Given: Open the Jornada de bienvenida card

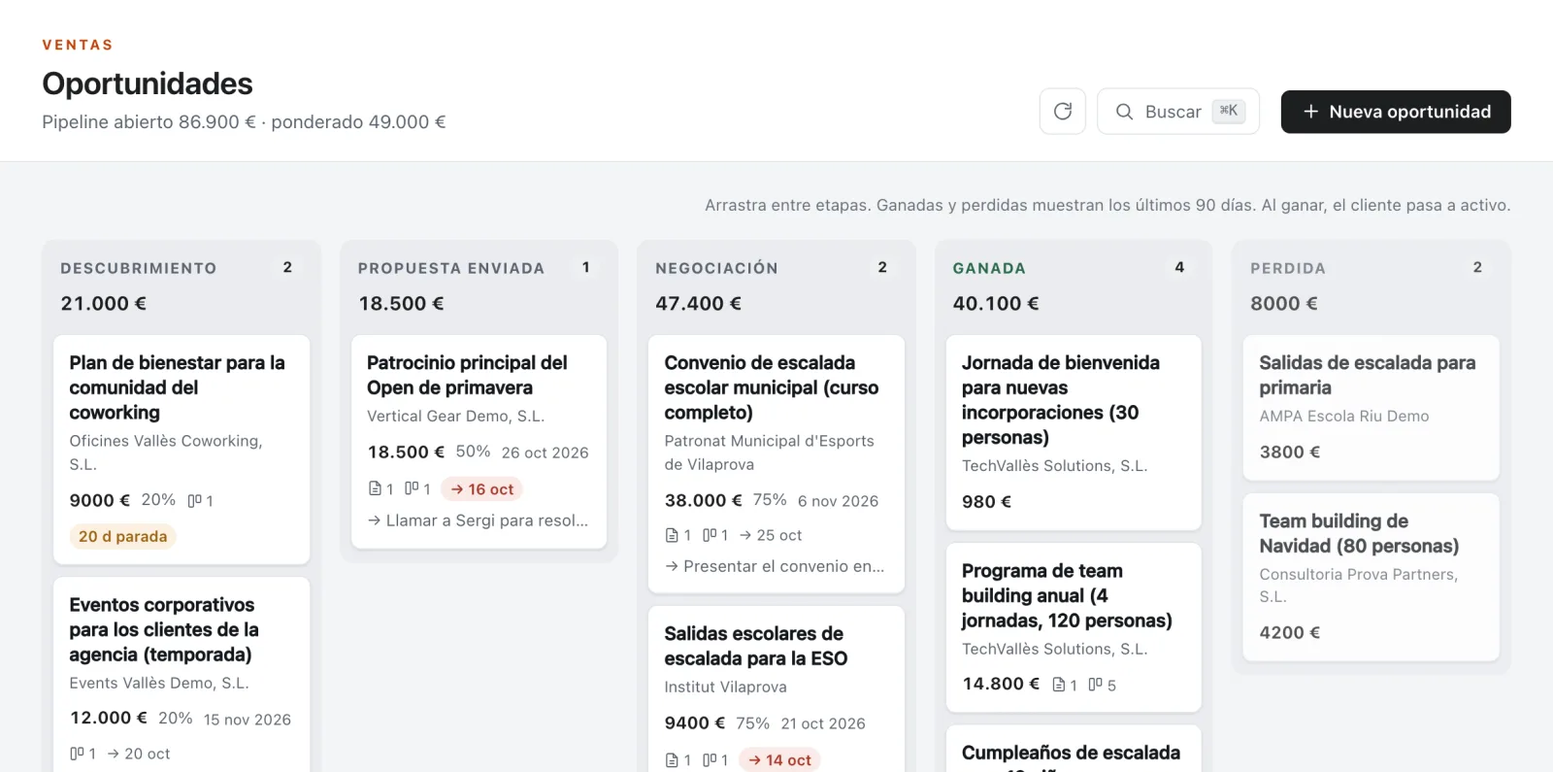Looking at the screenshot, I should click(1074, 432).
